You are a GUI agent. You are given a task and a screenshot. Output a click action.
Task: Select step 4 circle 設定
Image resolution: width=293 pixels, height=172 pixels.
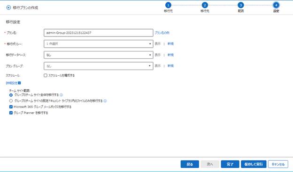point(276,5)
